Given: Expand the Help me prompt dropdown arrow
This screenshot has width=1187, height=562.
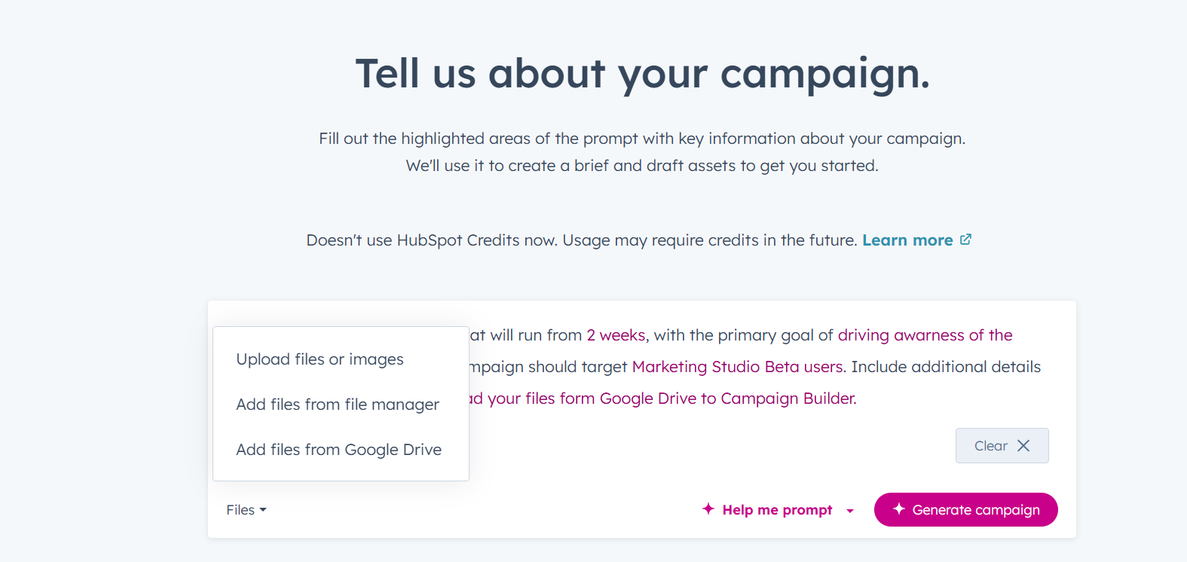Looking at the screenshot, I should tap(850, 511).
